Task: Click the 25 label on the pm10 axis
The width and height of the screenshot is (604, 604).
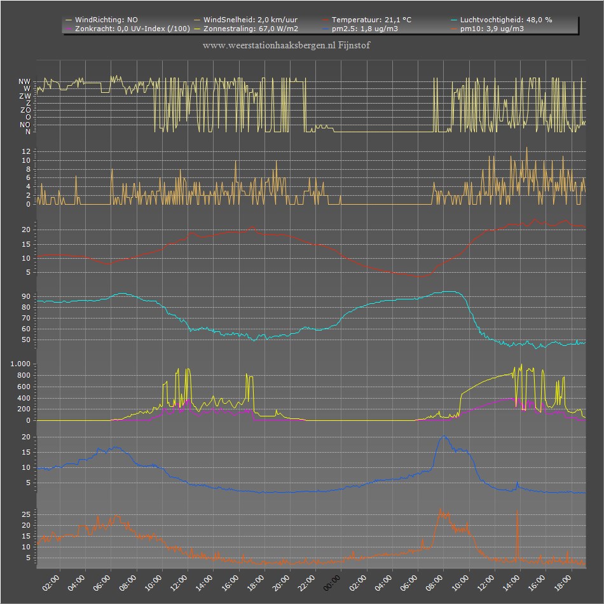Action: coord(26,514)
